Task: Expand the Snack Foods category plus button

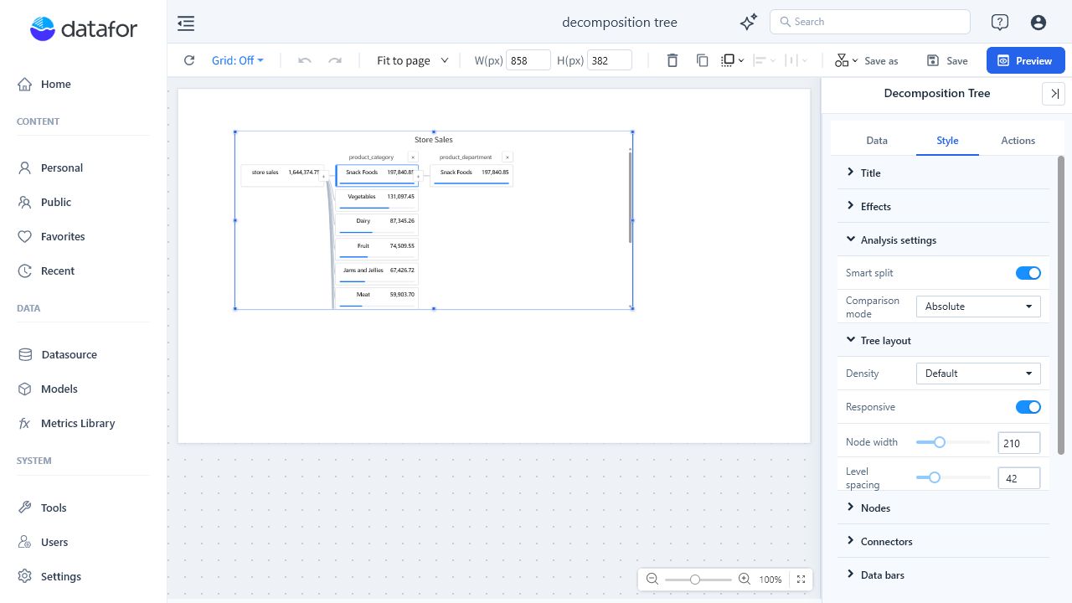Action: pyautogui.click(x=419, y=177)
